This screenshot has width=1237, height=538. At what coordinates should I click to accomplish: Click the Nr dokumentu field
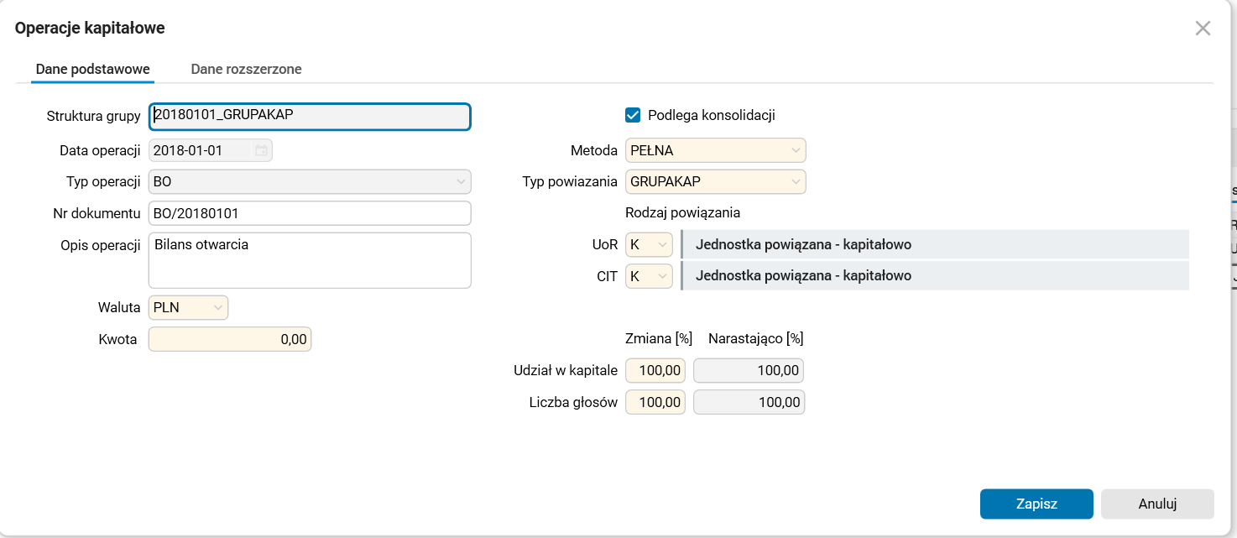click(x=309, y=212)
